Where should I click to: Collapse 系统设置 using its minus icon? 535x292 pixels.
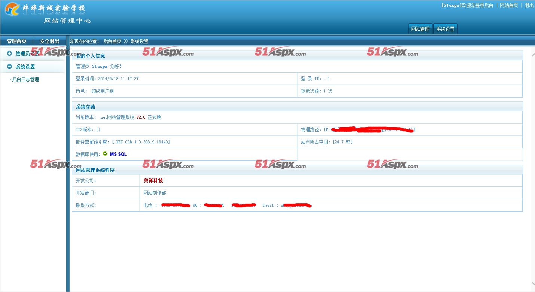(x=9, y=67)
